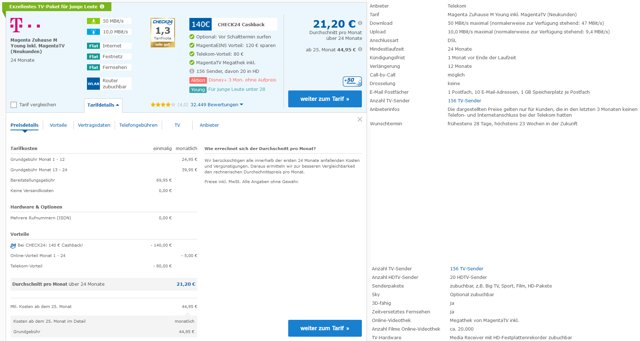Viewport: 640px width, 341px height.
Task: Click the WLAN router icon
Action: [x=93, y=84]
